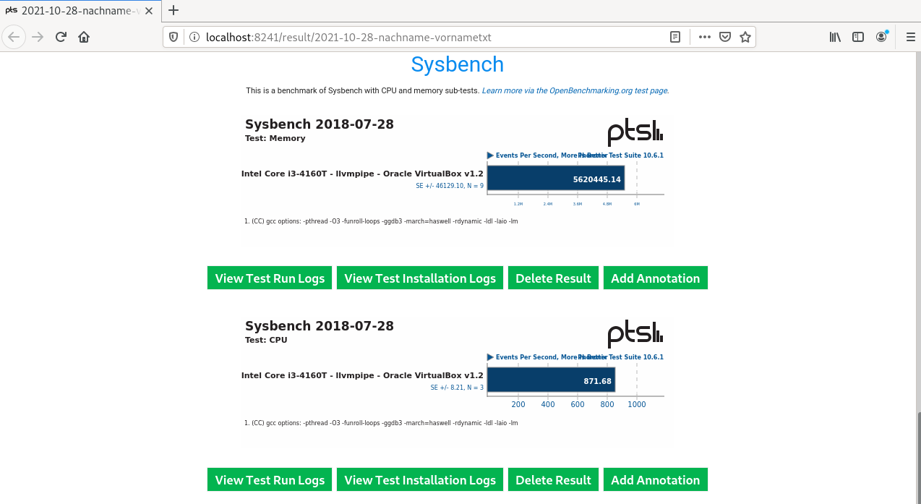
Task: Show site information for localhost
Action: coord(194,37)
